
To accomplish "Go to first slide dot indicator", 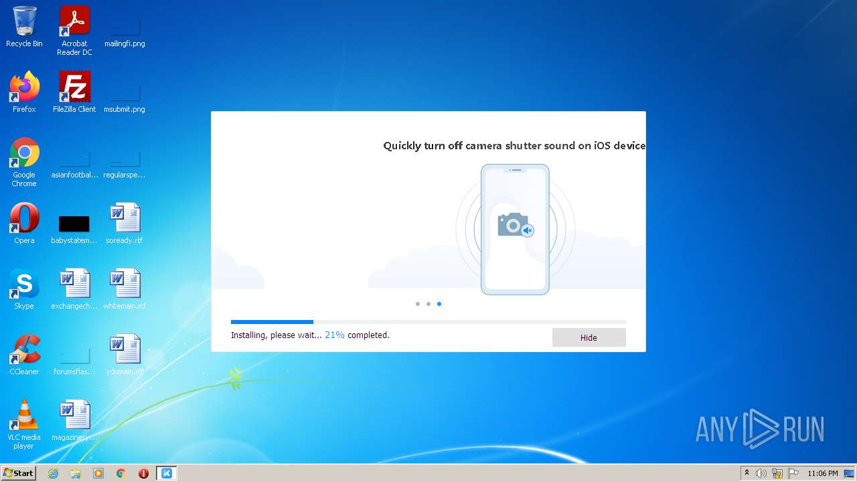I will (x=418, y=304).
